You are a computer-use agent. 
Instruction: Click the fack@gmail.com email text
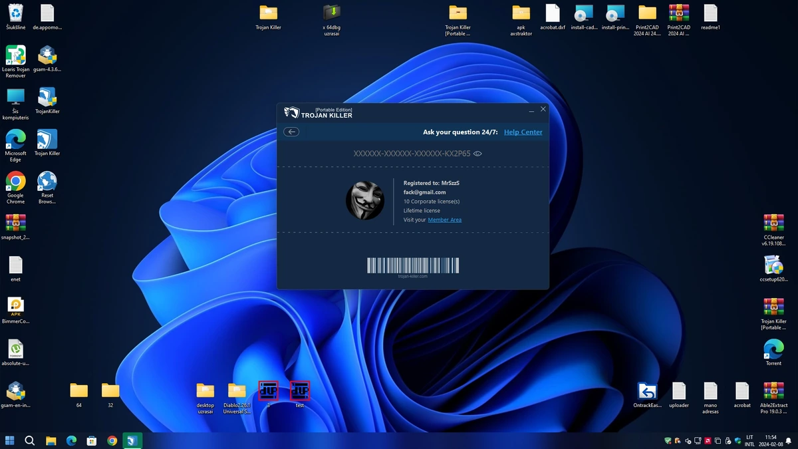coord(424,192)
